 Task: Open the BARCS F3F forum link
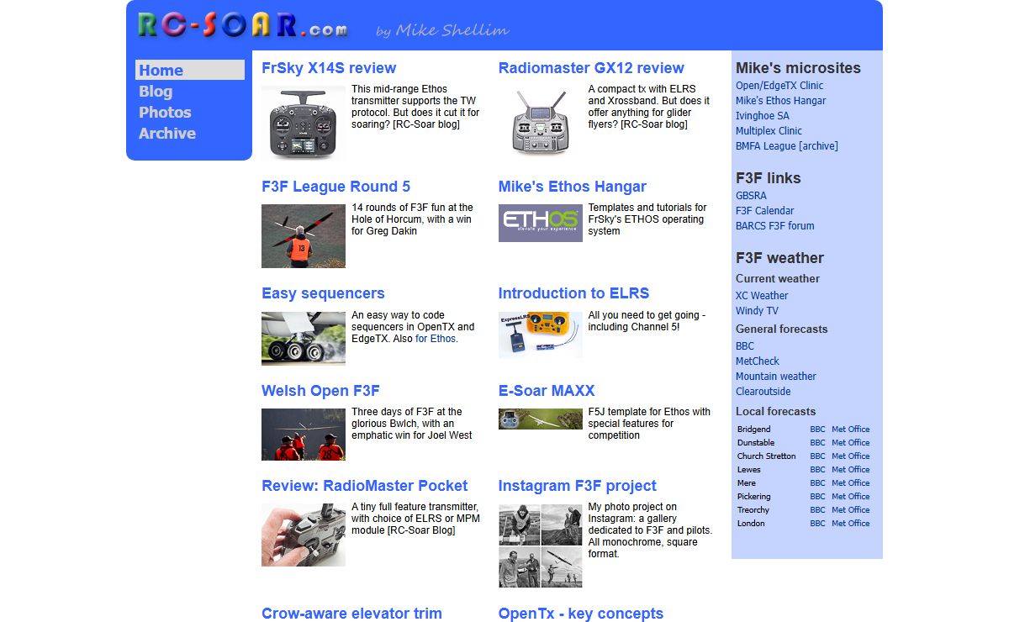coord(775,226)
